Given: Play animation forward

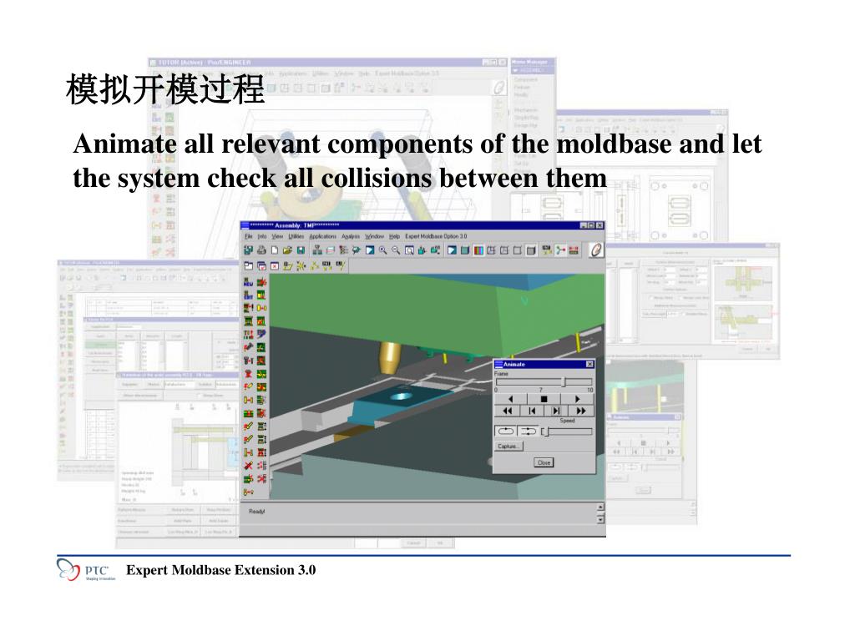Looking at the screenshot, I should coord(577,400).
